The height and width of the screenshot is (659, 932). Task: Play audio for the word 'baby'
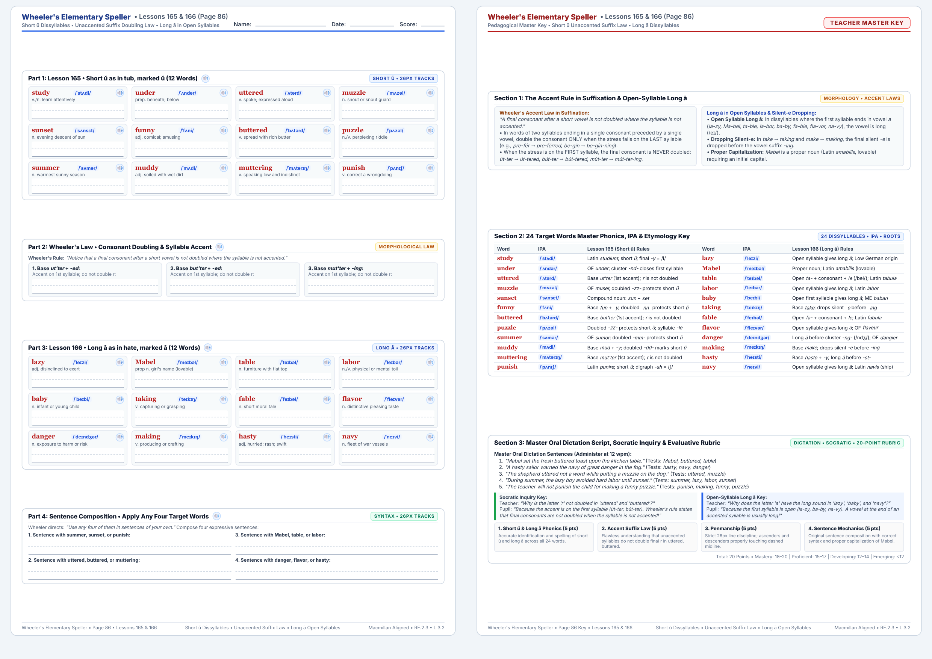[x=120, y=399]
